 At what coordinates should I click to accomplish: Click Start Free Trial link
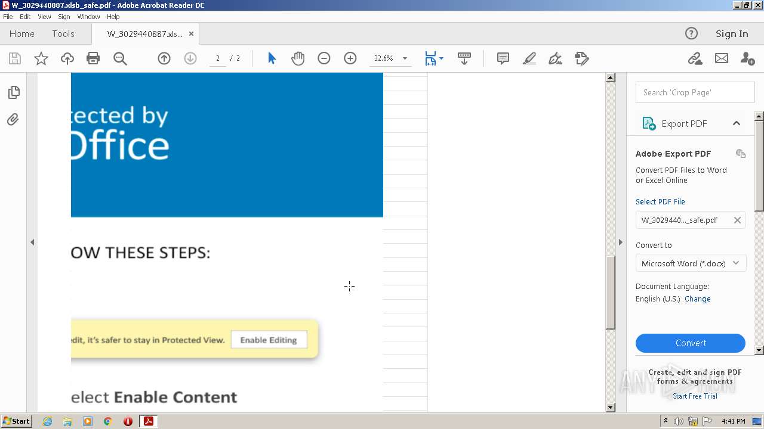(x=695, y=396)
